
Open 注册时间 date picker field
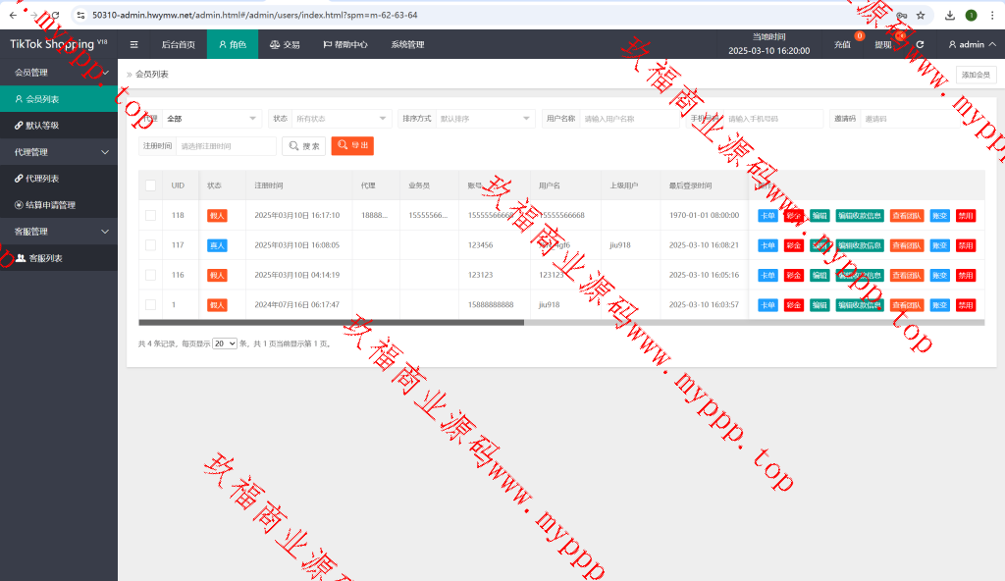[x=227, y=146]
